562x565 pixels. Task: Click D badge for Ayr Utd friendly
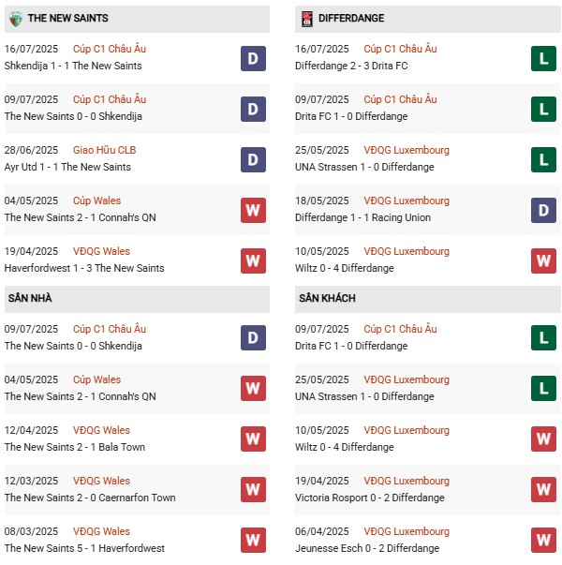point(253,159)
